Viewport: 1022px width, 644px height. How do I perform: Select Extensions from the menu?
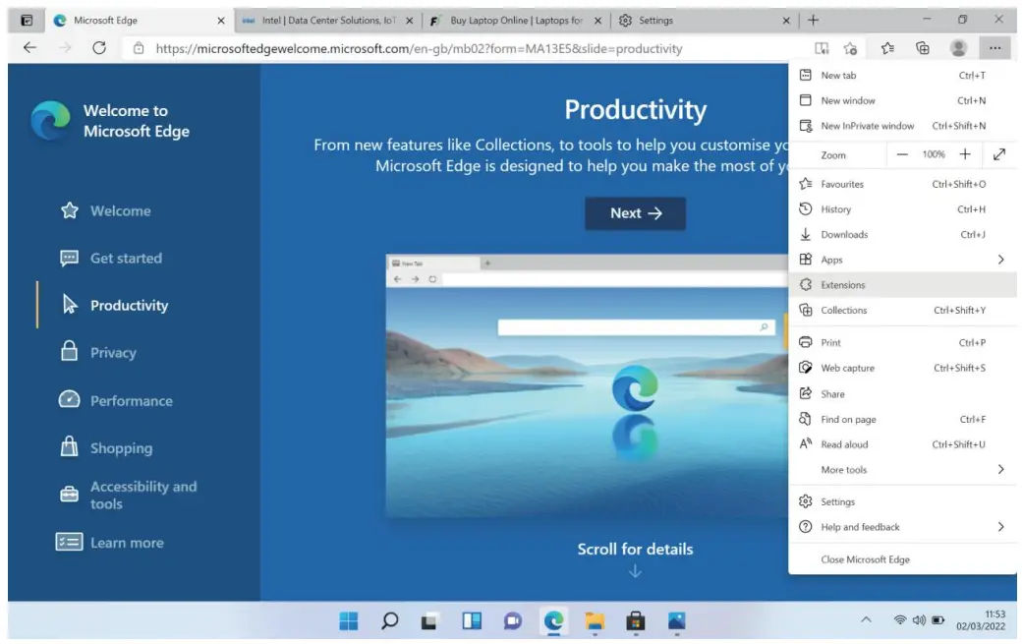click(843, 285)
